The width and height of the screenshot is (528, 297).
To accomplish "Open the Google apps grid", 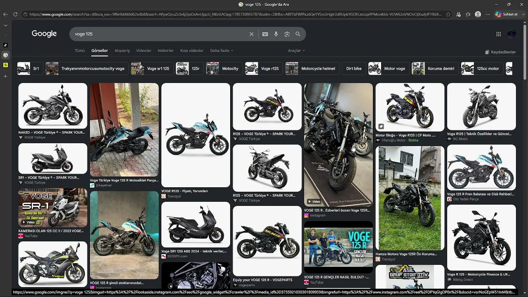I will pyautogui.click(x=498, y=34).
